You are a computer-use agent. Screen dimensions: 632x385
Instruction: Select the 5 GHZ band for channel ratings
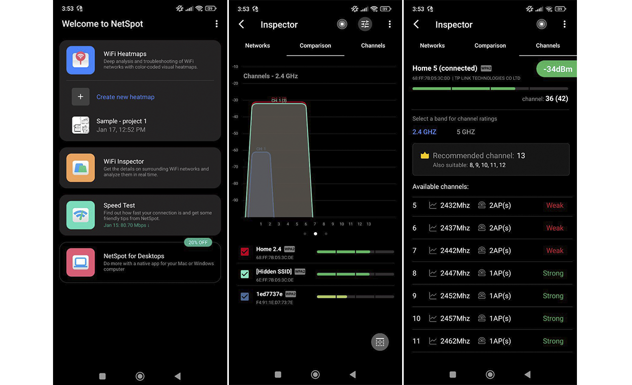tap(465, 131)
